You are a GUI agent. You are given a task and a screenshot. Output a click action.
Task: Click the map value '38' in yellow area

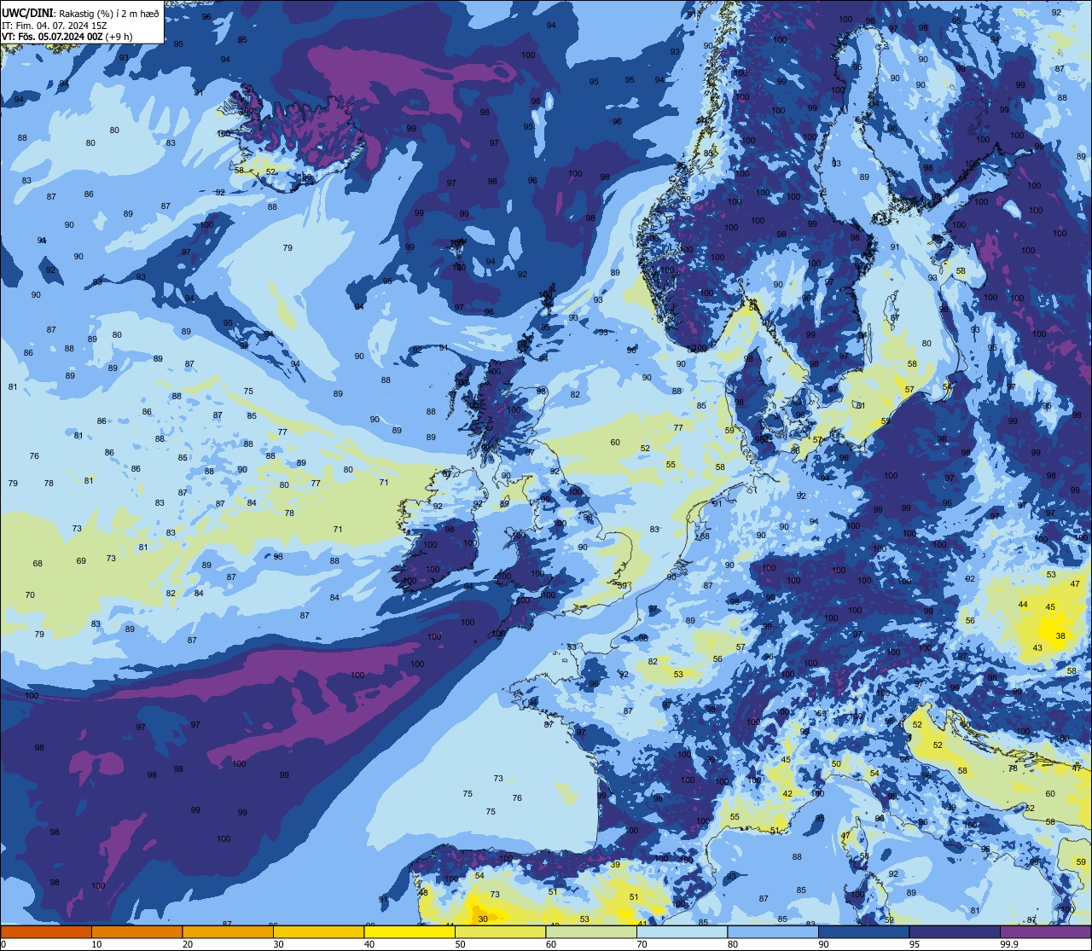[x=1060, y=636]
